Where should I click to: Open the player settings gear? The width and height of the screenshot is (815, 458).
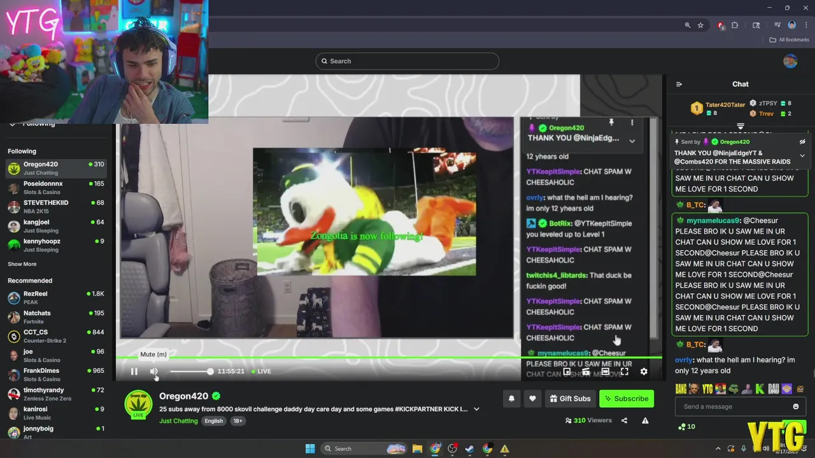click(x=644, y=371)
